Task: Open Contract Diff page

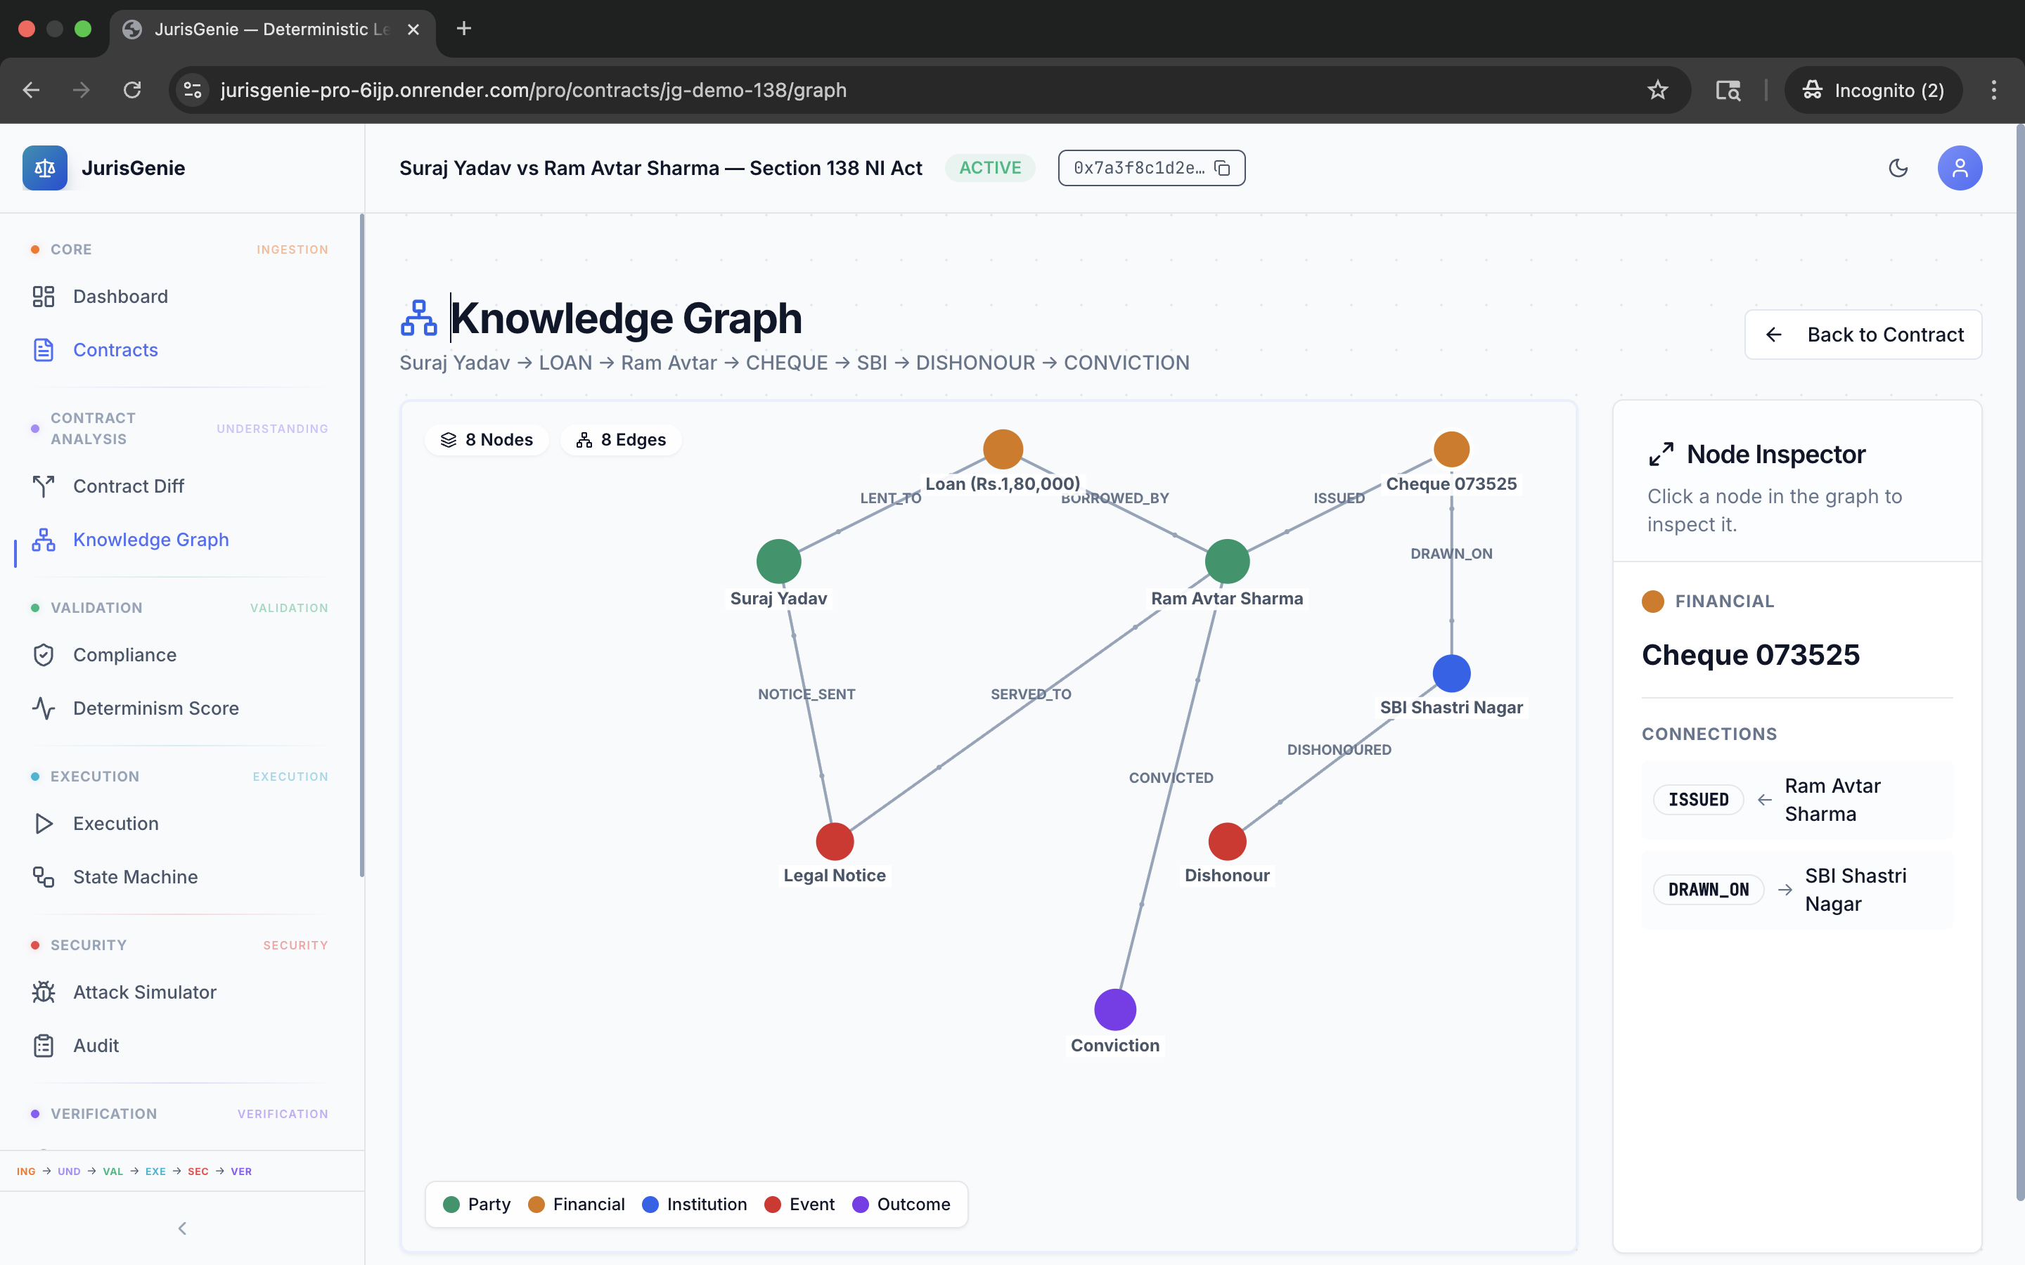Action: pyautogui.click(x=128, y=486)
